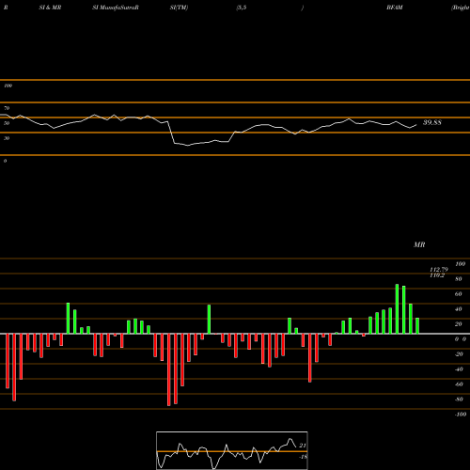Viewport: 470px width, 470px height.
Task: Click the MR panel title label
Action: coord(419,244)
